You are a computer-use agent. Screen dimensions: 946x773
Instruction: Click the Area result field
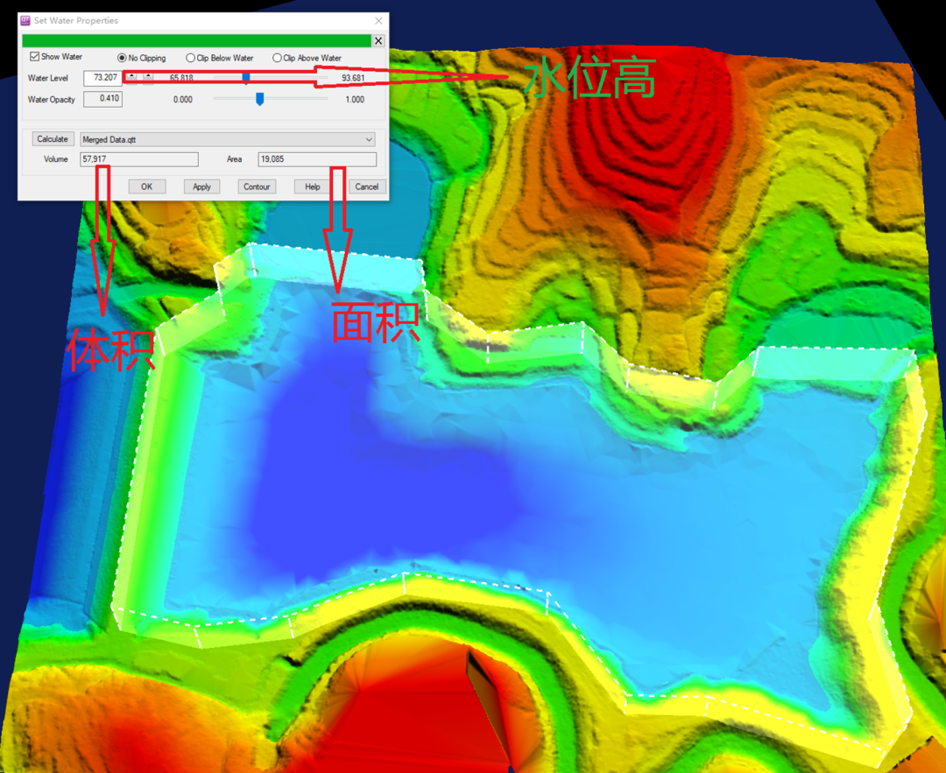(316, 159)
